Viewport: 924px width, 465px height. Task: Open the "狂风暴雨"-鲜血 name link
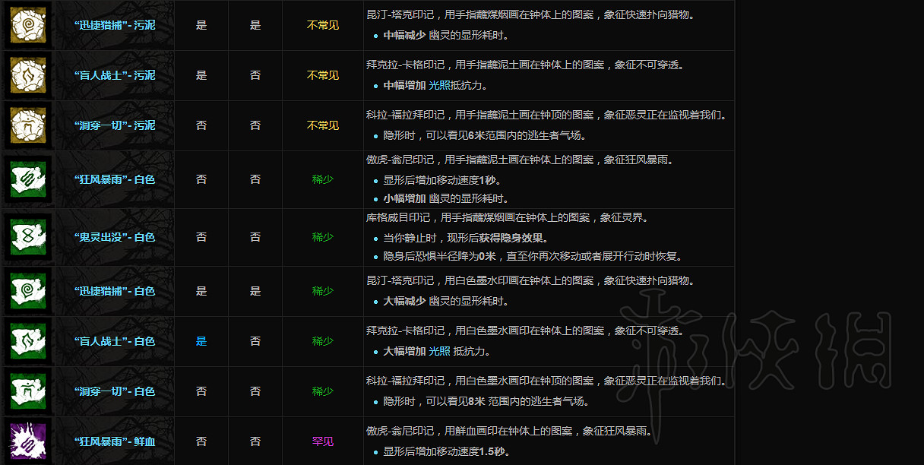coord(114,441)
